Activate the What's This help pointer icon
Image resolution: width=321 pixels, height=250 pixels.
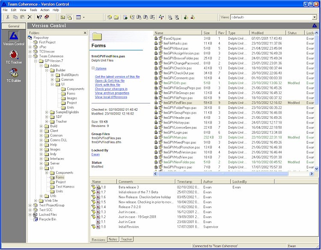coord(39,17)
